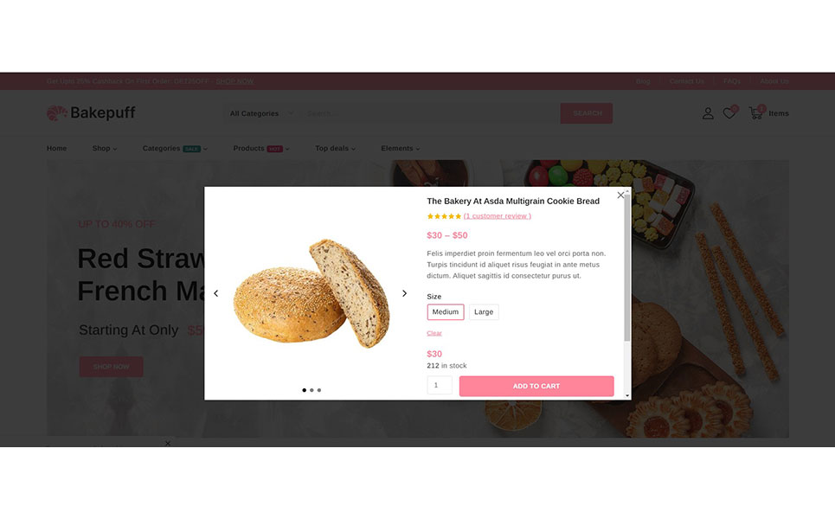Close the quick view popup

coord(620,195)
